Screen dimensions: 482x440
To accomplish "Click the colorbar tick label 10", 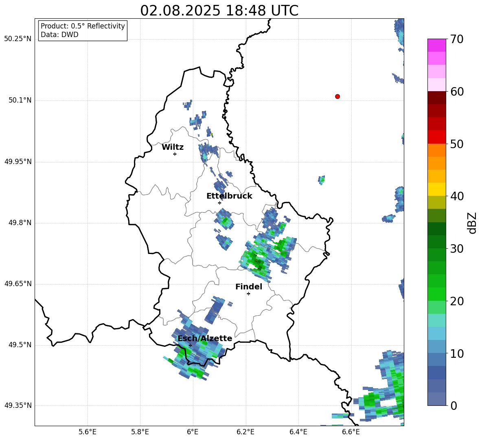I will pyautogui.click(x=457, y=353).
